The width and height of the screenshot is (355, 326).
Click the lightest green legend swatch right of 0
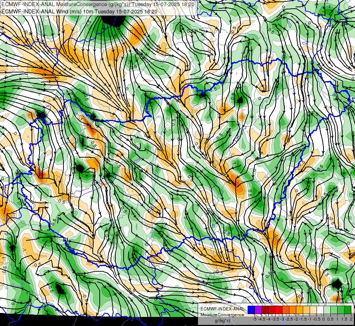pyautogui.click(x=327, y=310)
